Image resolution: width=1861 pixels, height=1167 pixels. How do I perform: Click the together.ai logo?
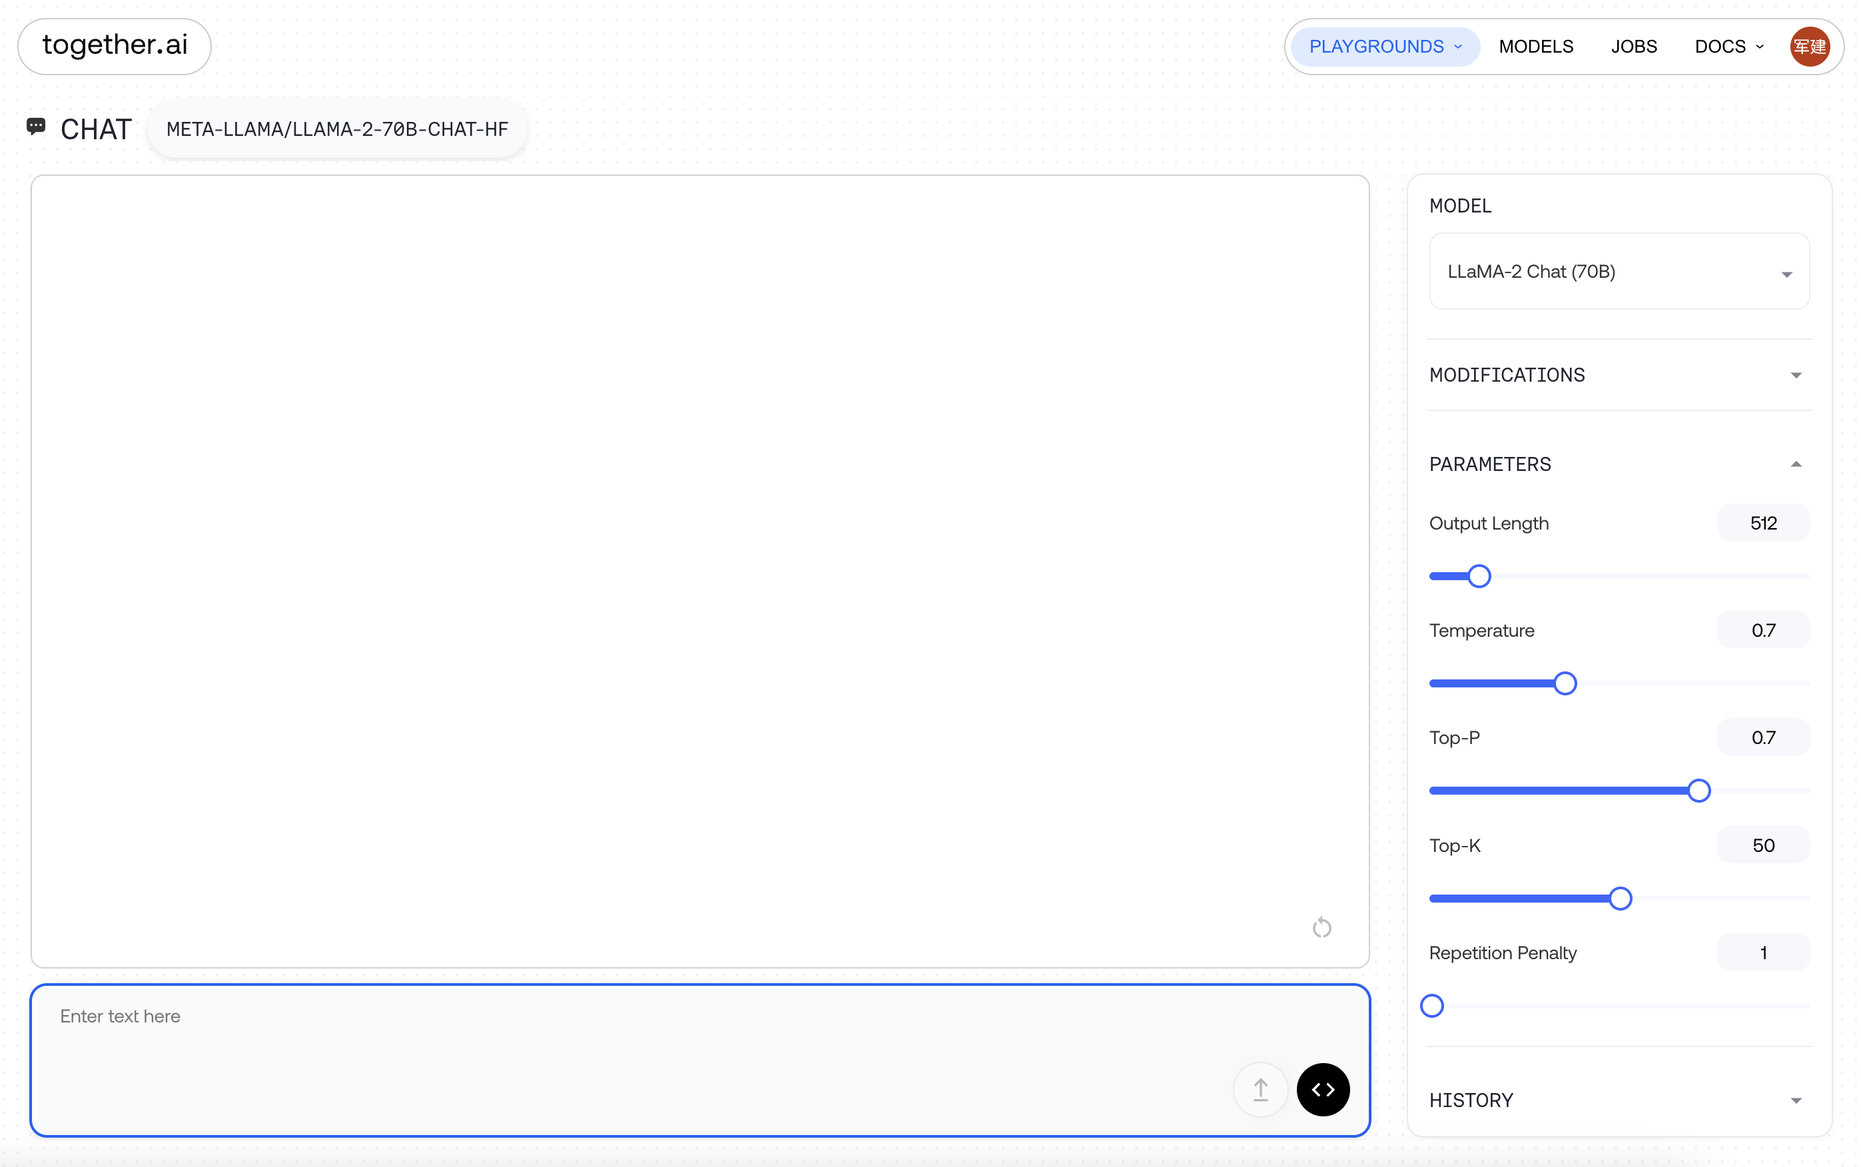click(115, 47)
